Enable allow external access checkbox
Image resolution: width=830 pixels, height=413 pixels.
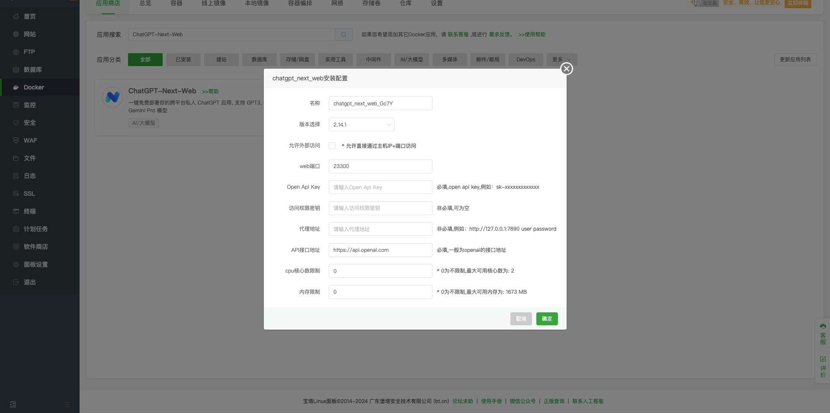[332, 146]
